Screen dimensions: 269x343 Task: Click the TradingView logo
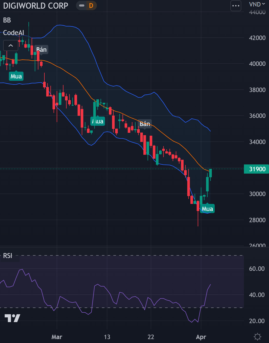12,318
